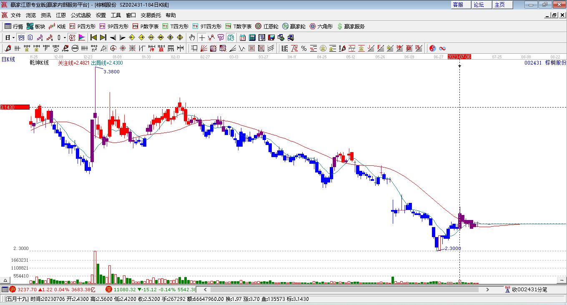Open the 公式选股 menu
This screenshot has height=305, width=567.
click(81, 15)
